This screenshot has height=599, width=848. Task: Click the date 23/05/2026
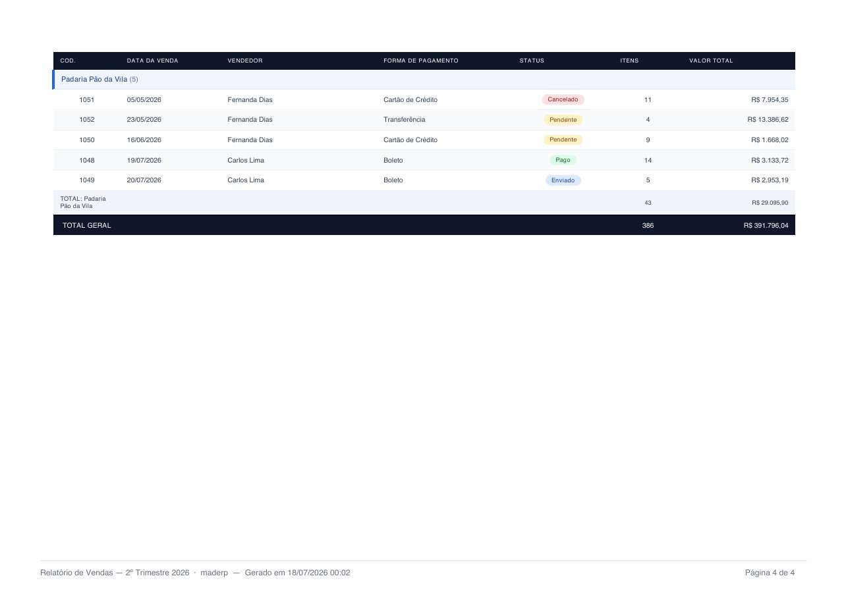point(144,120)
